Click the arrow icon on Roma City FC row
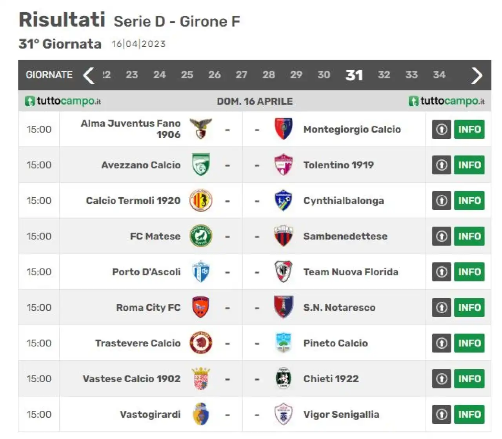The height and width of the screenshot is (439, 502). 442,308
